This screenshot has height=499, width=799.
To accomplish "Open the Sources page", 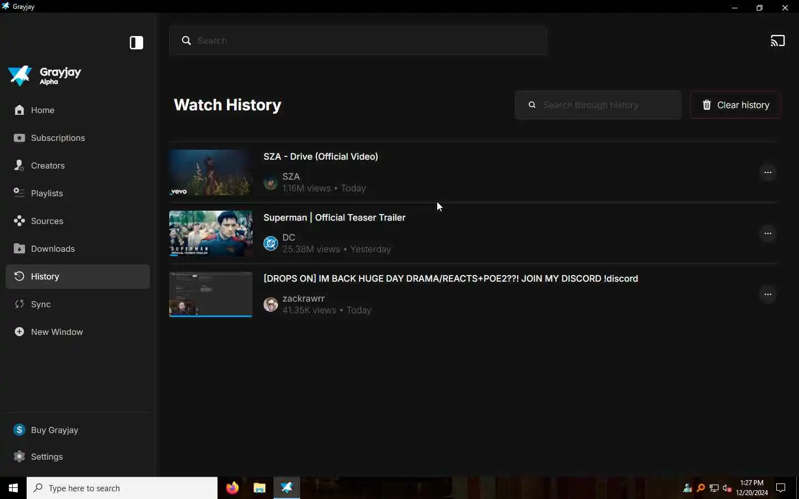I will click(78, 221).
